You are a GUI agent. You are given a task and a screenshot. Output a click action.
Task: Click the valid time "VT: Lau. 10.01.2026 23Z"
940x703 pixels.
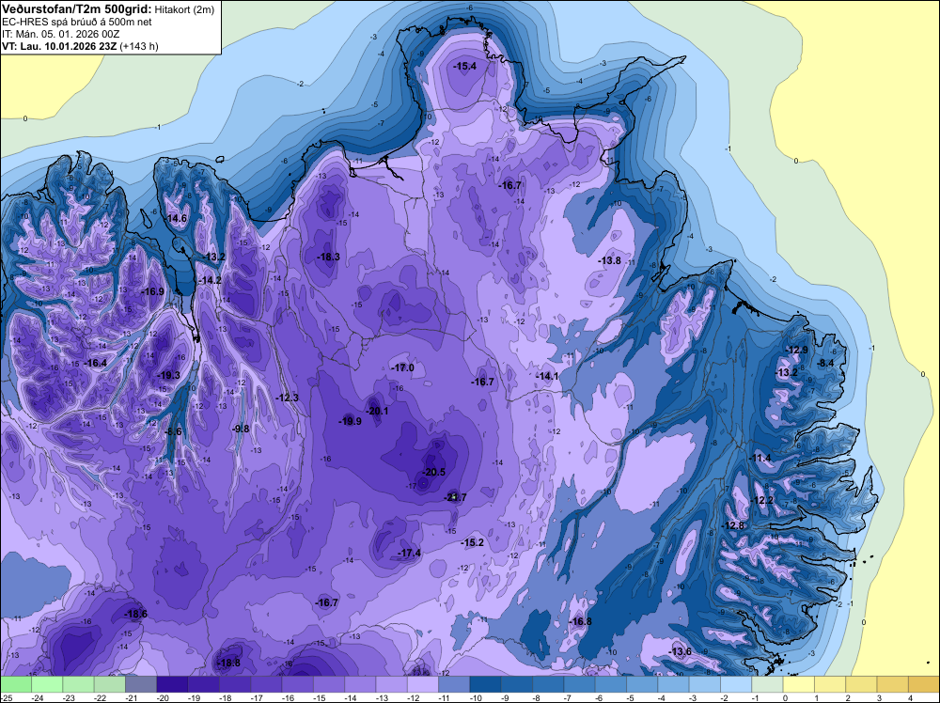(x=59, y=46)
